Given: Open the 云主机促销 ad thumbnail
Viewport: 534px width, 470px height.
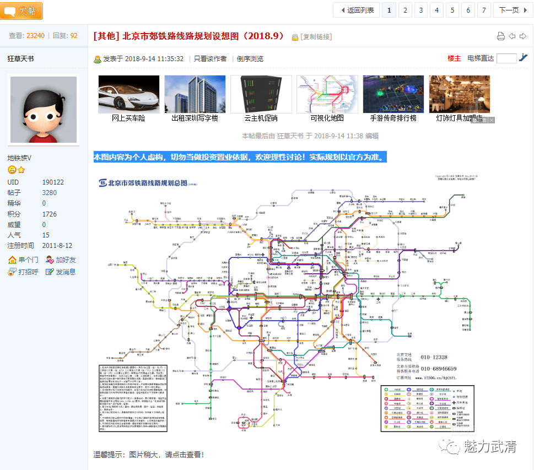Looking at the screenshot, I should tap(261, 94).
